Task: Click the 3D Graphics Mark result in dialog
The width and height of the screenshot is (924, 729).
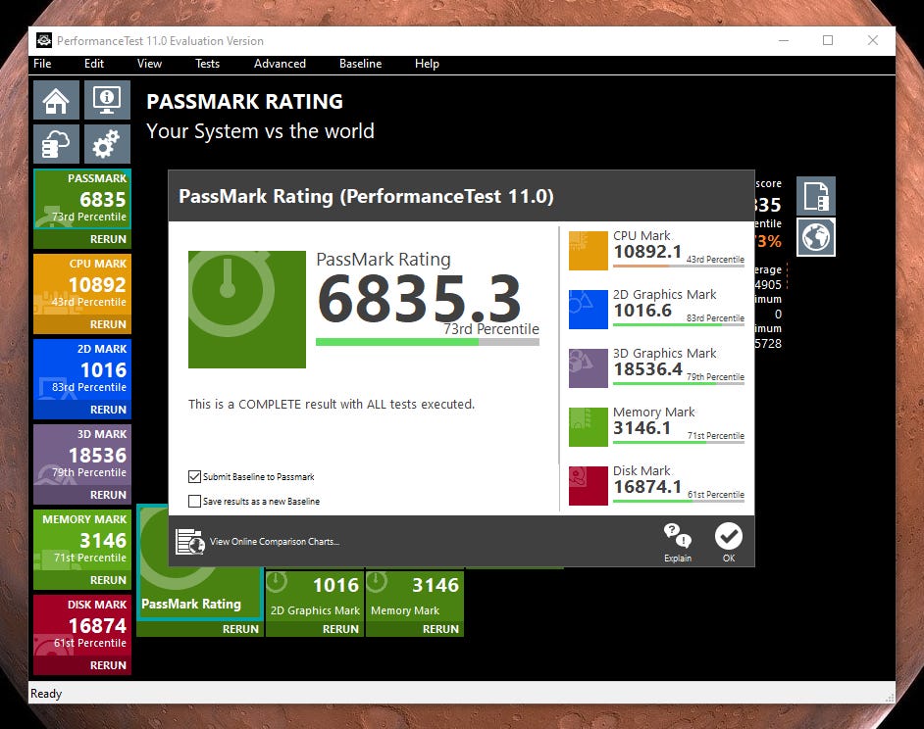Action: pyautogui.click(x=656, y=364)
